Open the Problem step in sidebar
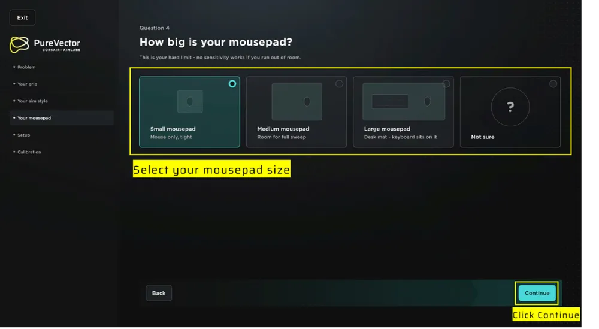The width and height of the screenshot is (599, 329). click(26, 67)
